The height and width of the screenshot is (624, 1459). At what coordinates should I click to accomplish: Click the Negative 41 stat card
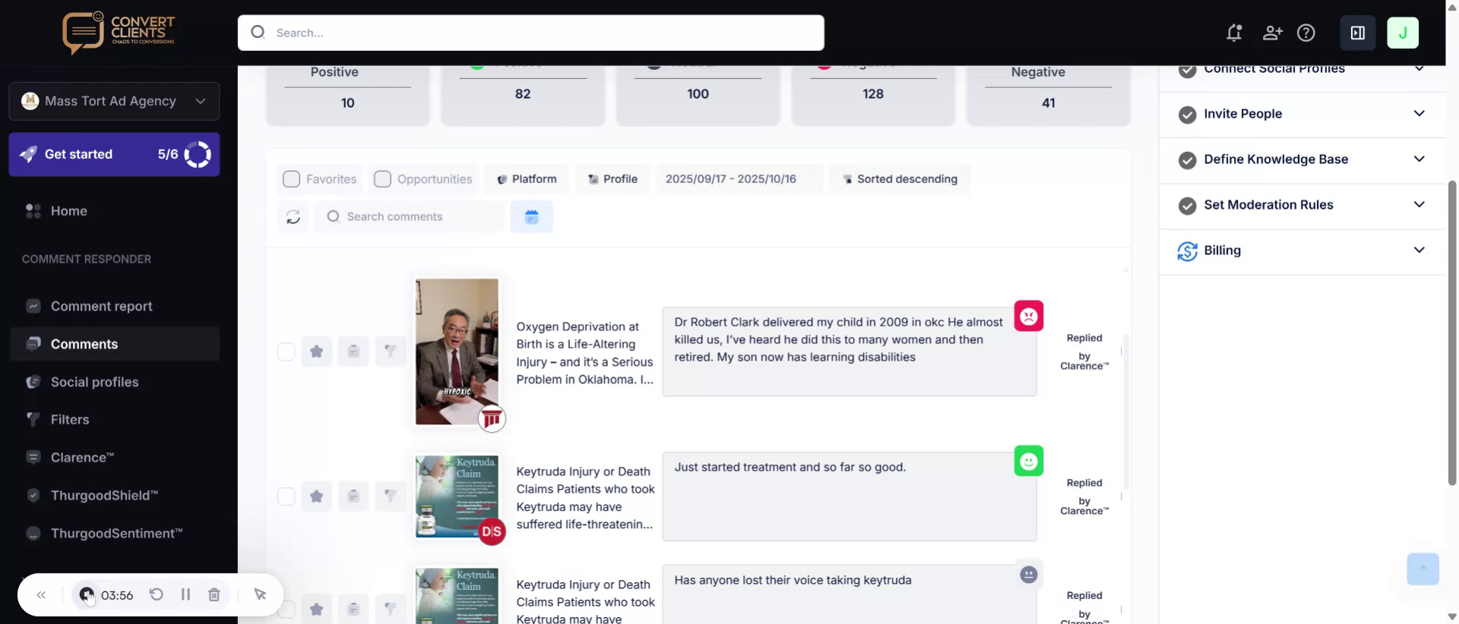tap(1048, 95)
